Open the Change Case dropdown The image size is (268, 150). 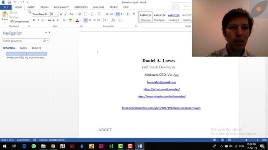pos(72,14)
